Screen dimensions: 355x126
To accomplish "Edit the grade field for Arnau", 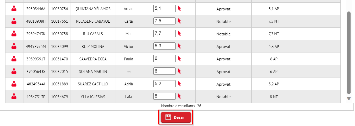I will (164, 8).
